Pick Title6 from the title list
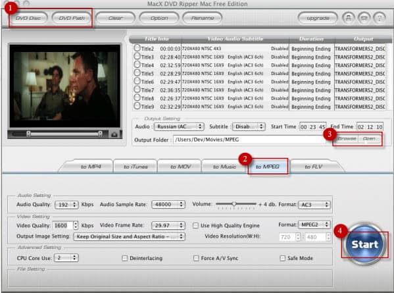Screen dimensions: 394x293 [x=137, y=81]
